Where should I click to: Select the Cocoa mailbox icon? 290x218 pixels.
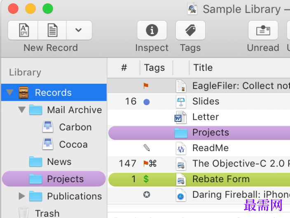coord(48,144)
